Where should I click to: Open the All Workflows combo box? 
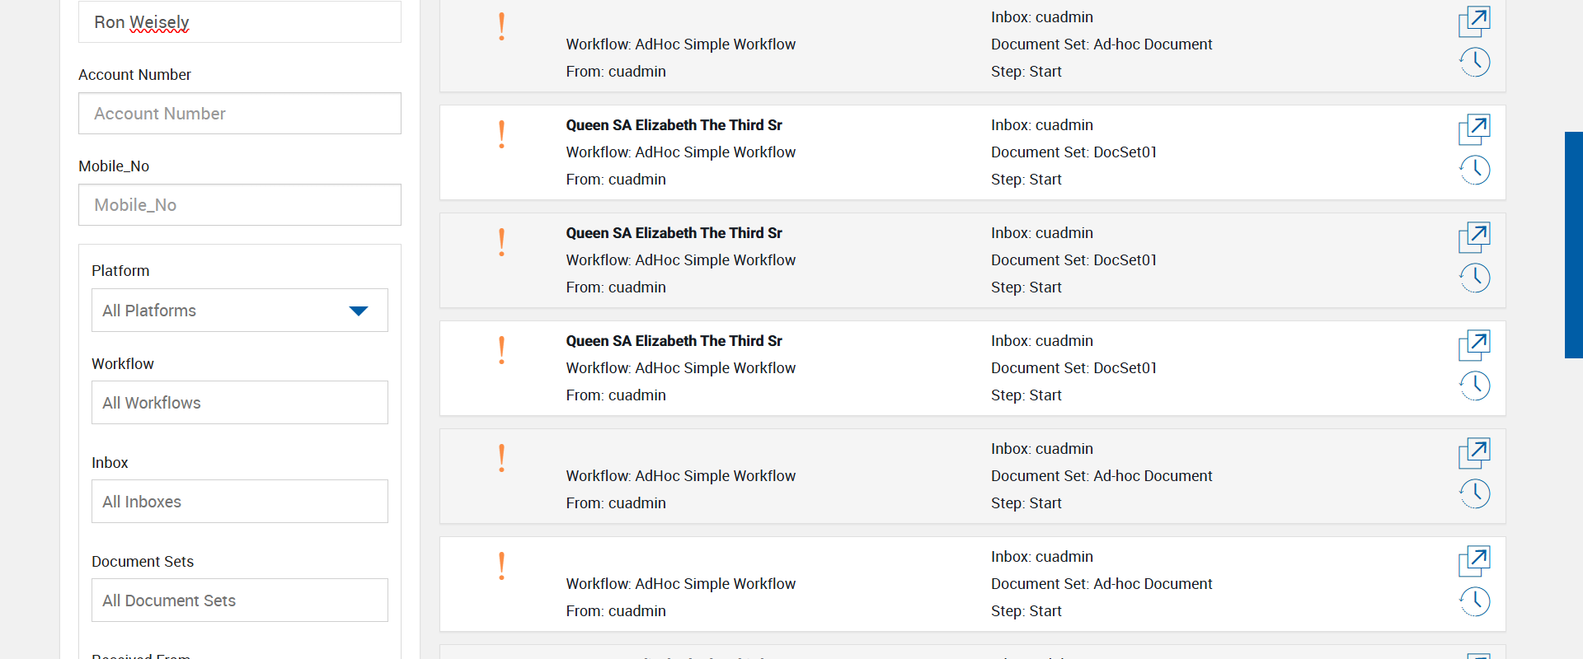click(x=239, y=403)
